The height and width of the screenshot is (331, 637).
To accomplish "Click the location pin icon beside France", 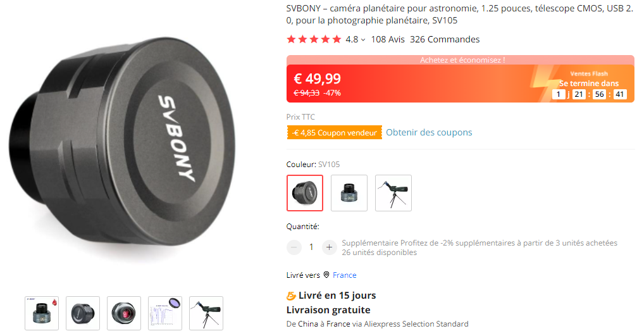I will click(326, 275).
